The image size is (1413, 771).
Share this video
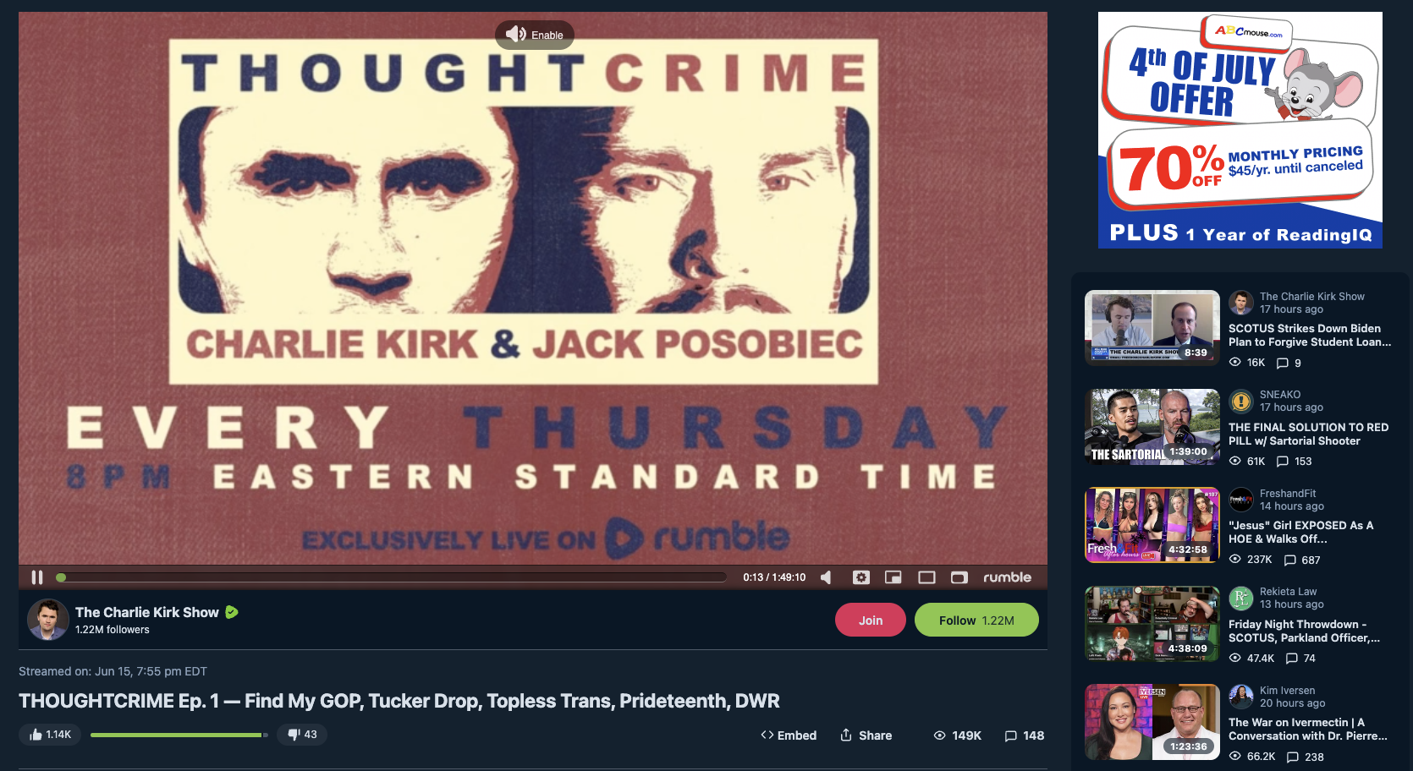pyautogui.click(x=866, y=735)
